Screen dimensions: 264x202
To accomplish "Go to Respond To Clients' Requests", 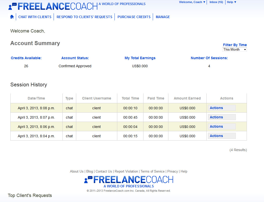I will click(x=84, y=17).
